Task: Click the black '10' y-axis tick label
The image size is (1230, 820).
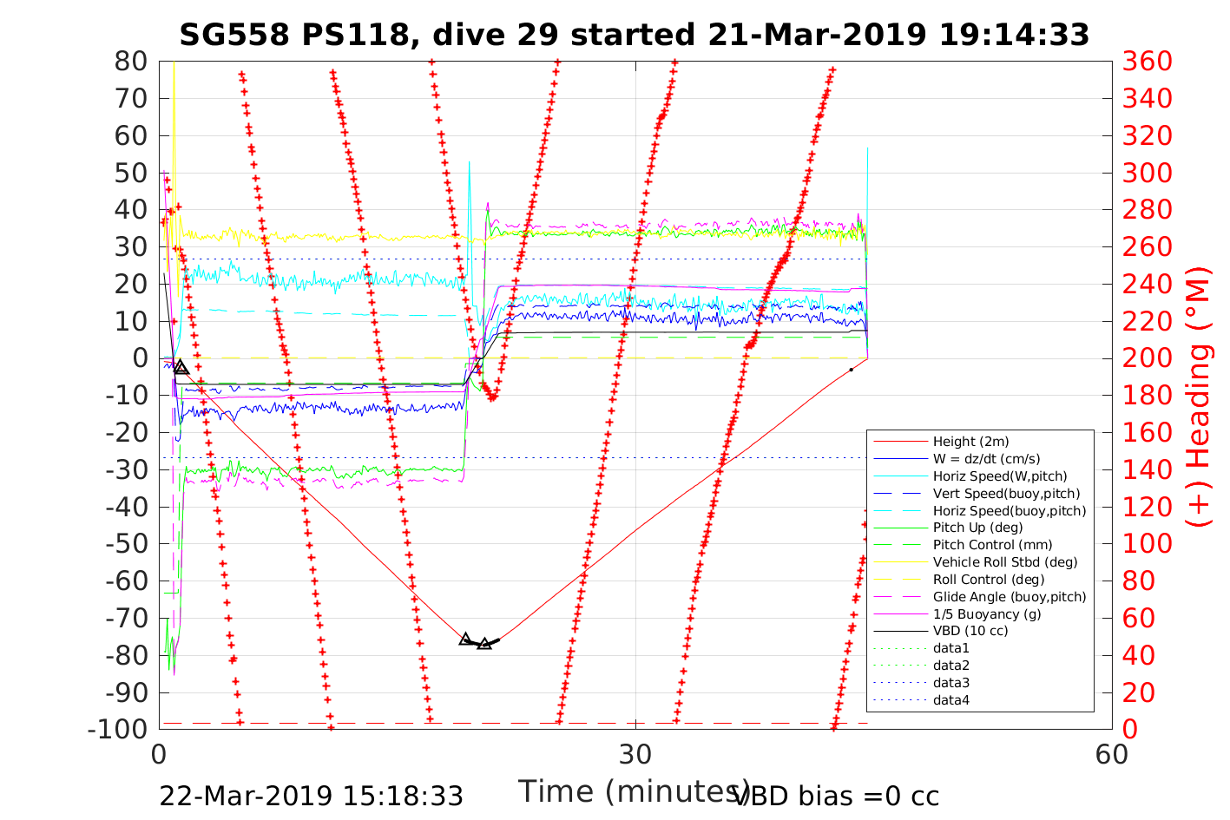Action: click(131, 321)
